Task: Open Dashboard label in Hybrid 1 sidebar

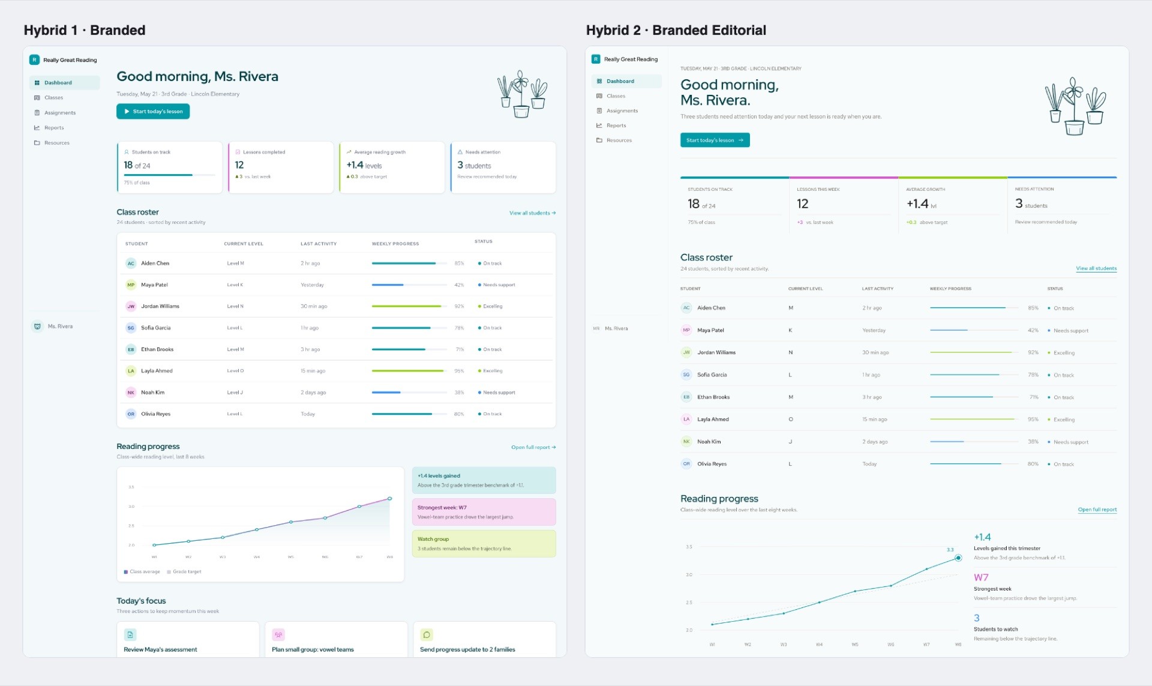Action: (x=58, y=83)
